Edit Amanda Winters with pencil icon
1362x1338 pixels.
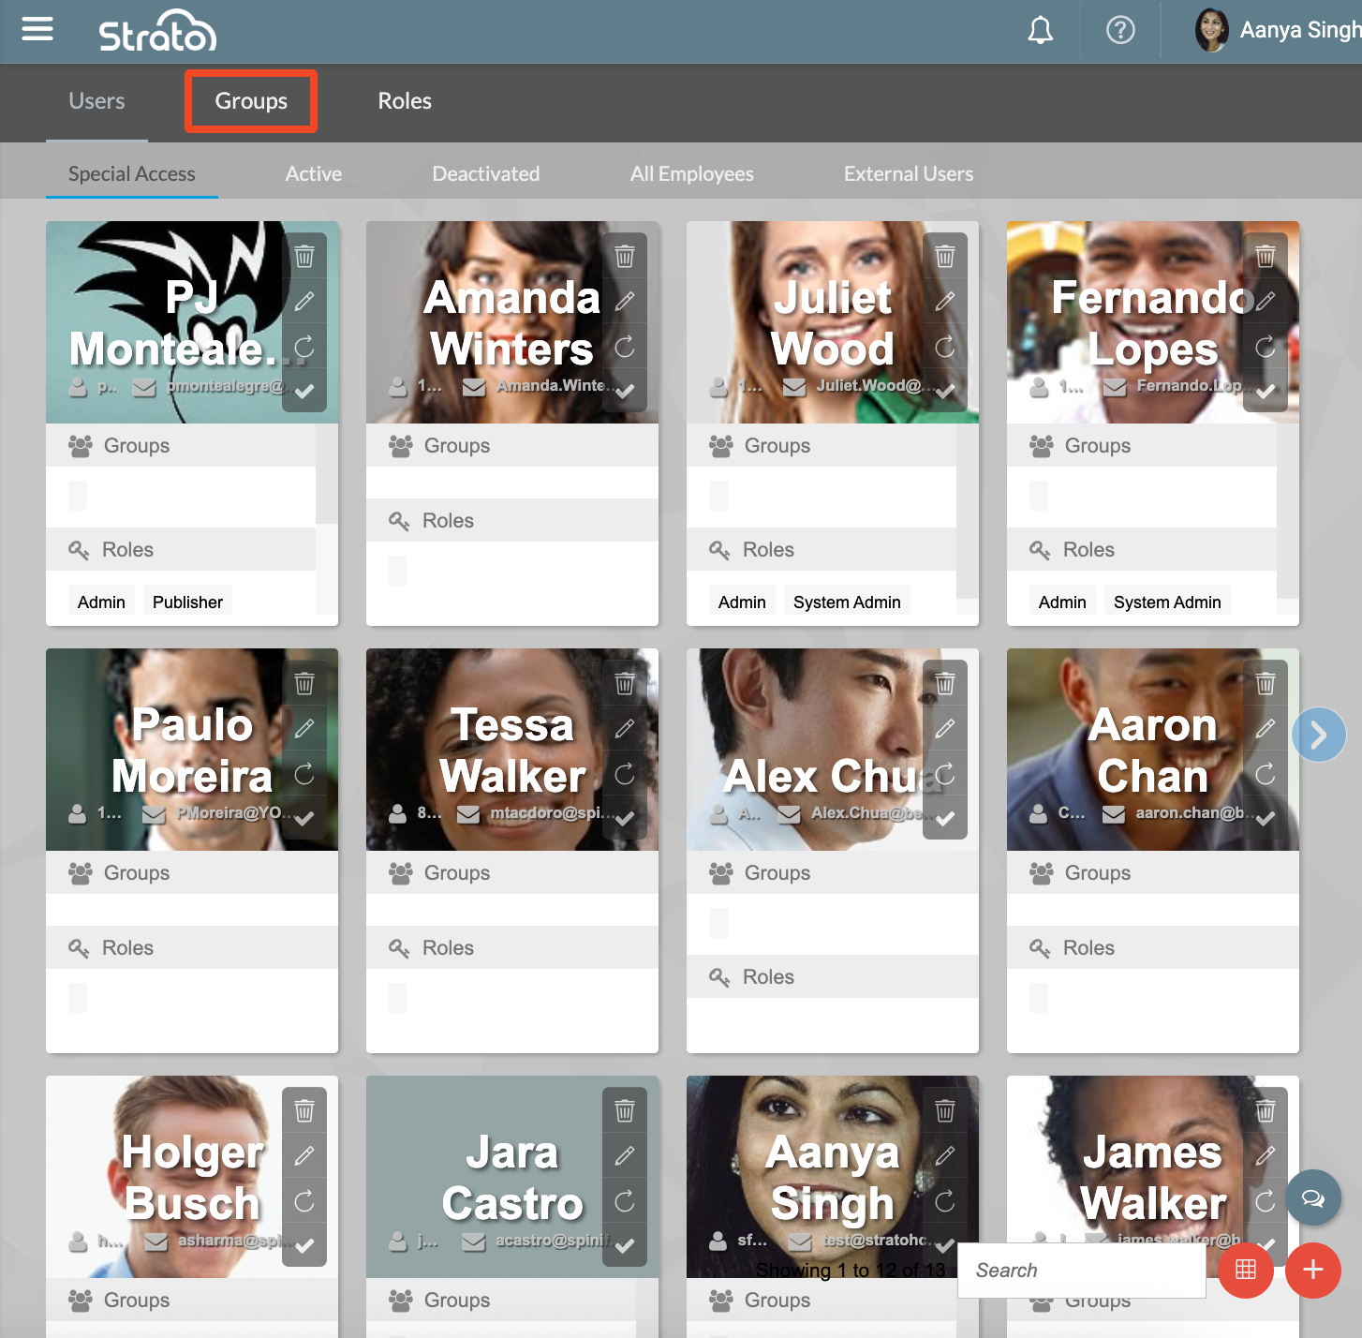[x=625, y=301]
